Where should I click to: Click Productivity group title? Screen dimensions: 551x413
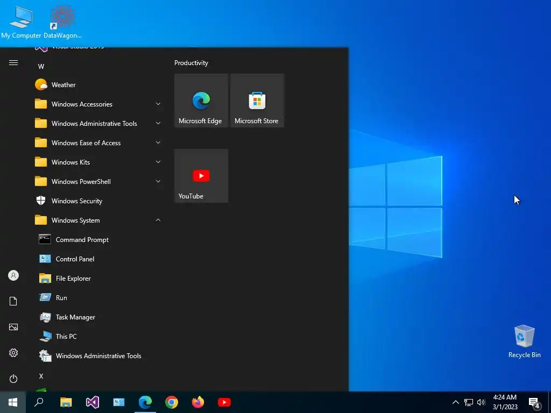pos(191,63)
